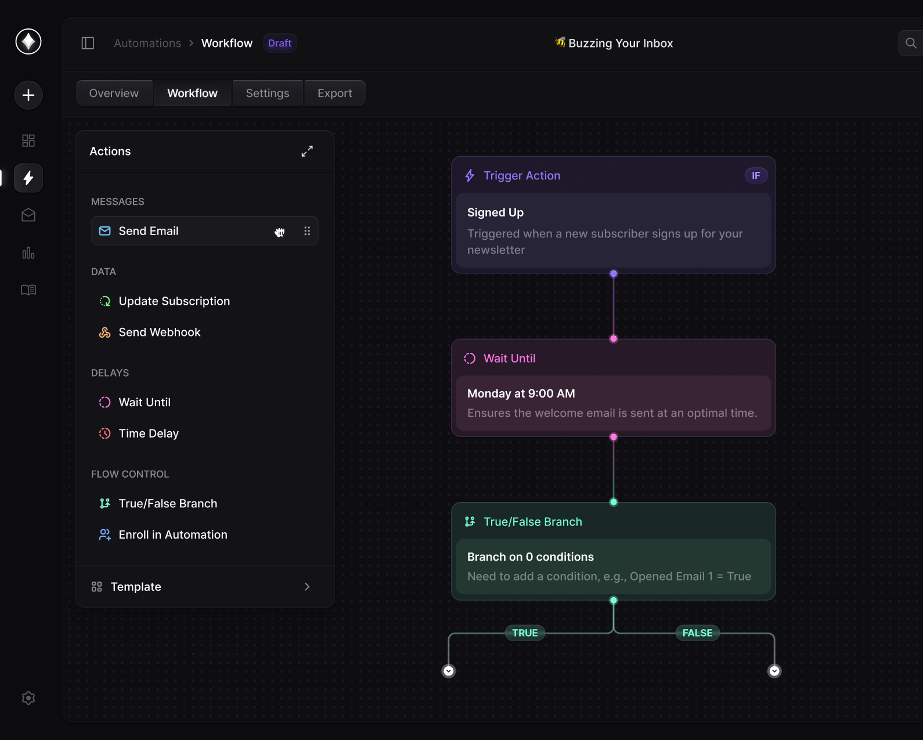Click the search magnifier button
The width and height of the screenshot is (923, 740).
click(x=911, y=44)
